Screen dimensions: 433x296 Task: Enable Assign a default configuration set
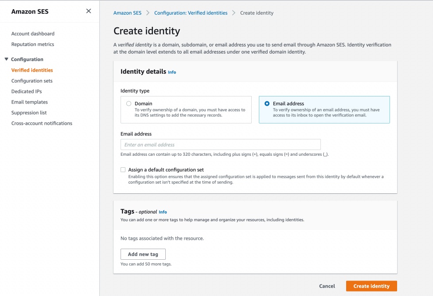coord(123,169)
